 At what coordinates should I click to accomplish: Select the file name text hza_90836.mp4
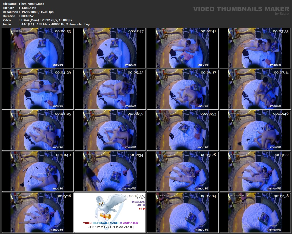click(33, 4)
